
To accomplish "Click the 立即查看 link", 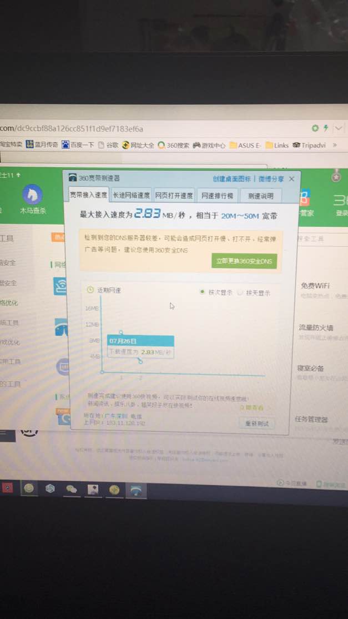I will (252, 407).
